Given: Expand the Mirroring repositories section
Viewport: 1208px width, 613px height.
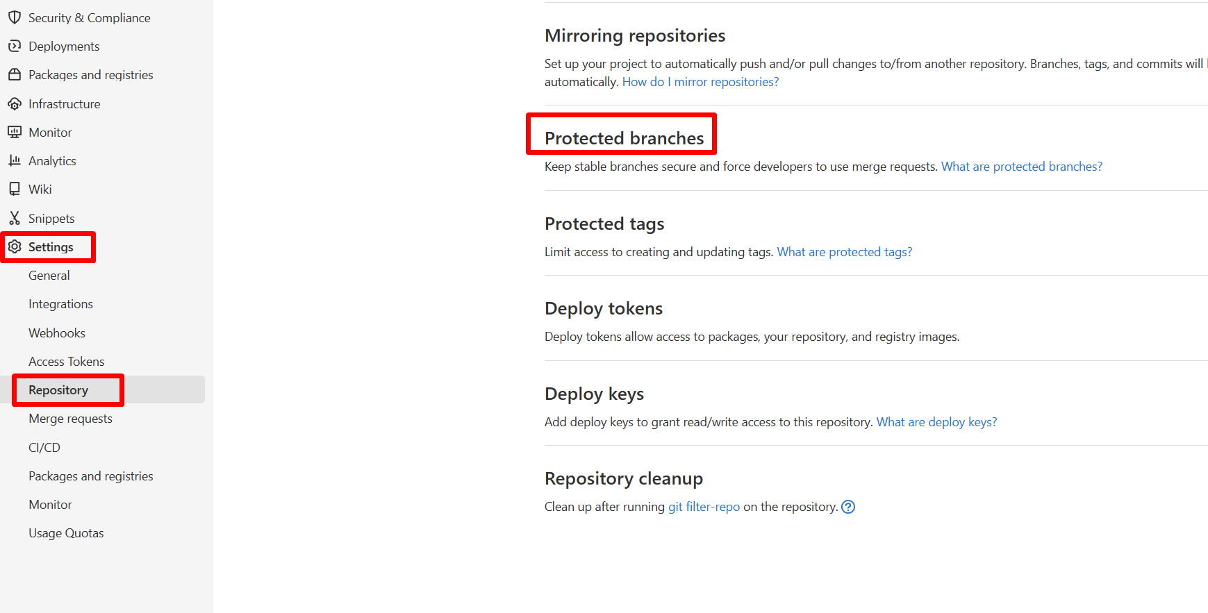Looking at the screenshot, I should [x=634, y=35].
